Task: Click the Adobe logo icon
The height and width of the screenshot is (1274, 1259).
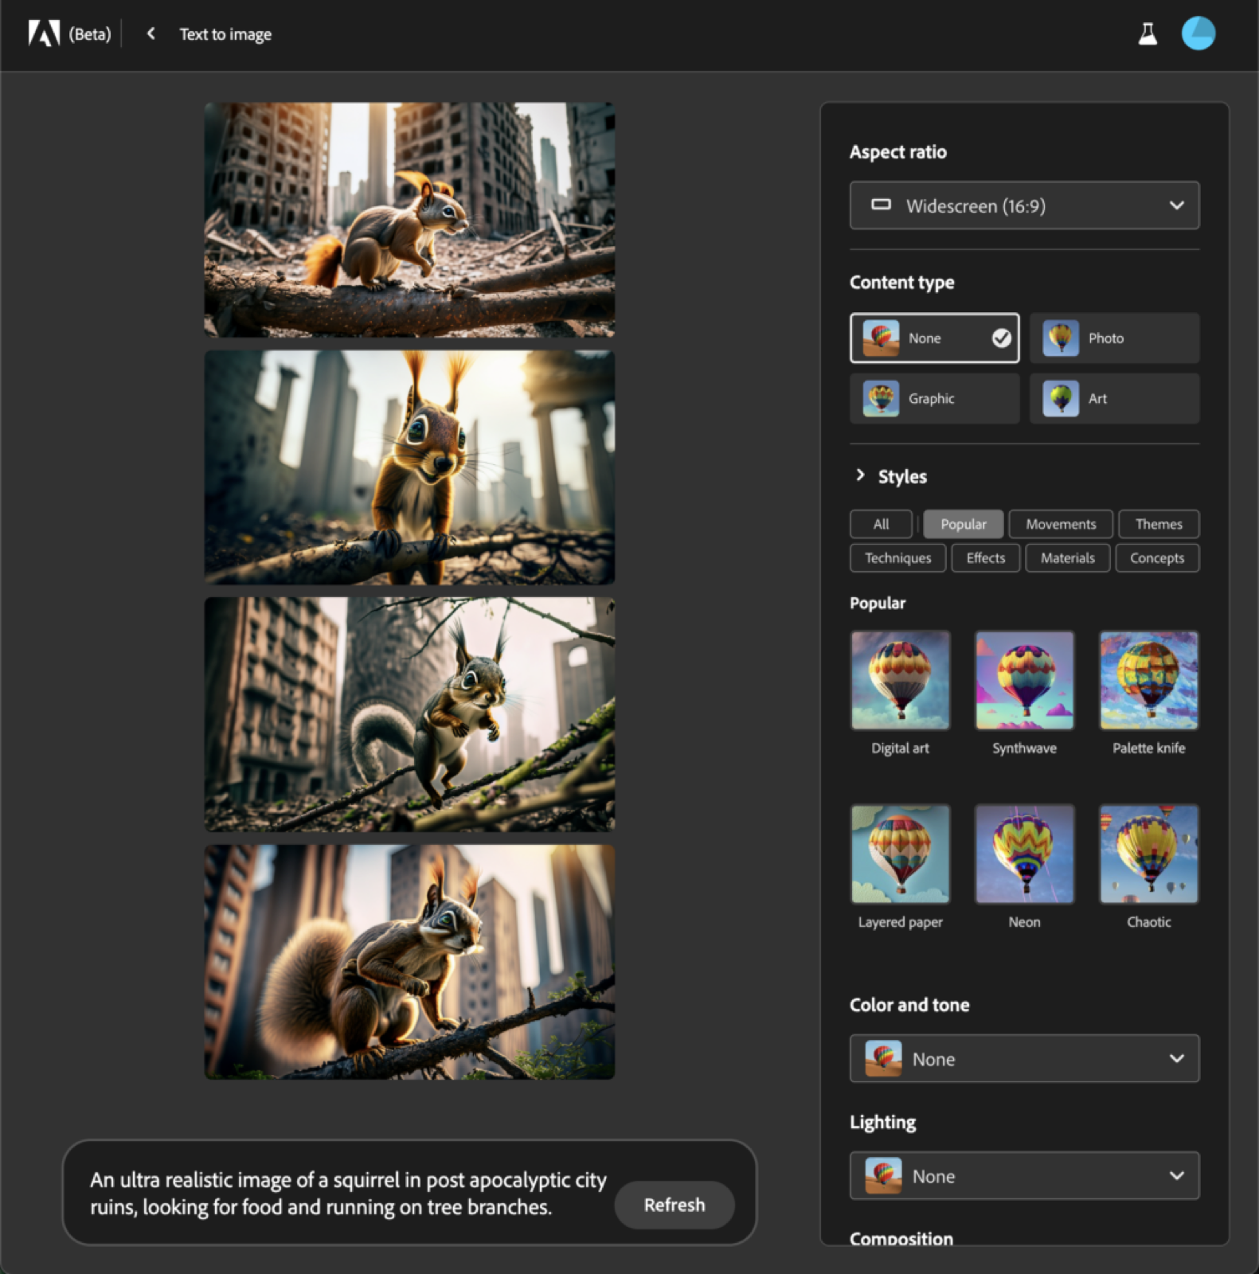Action: coord(44,33)
